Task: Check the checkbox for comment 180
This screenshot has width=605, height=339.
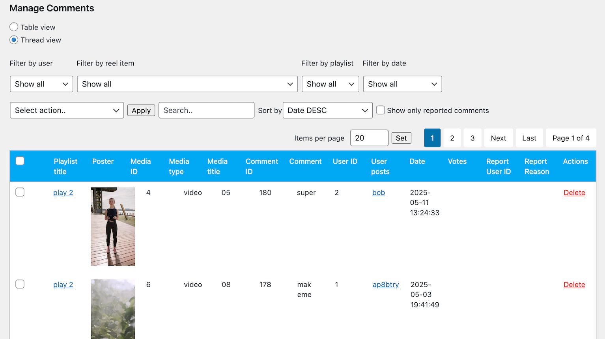Action: [20, 192]
